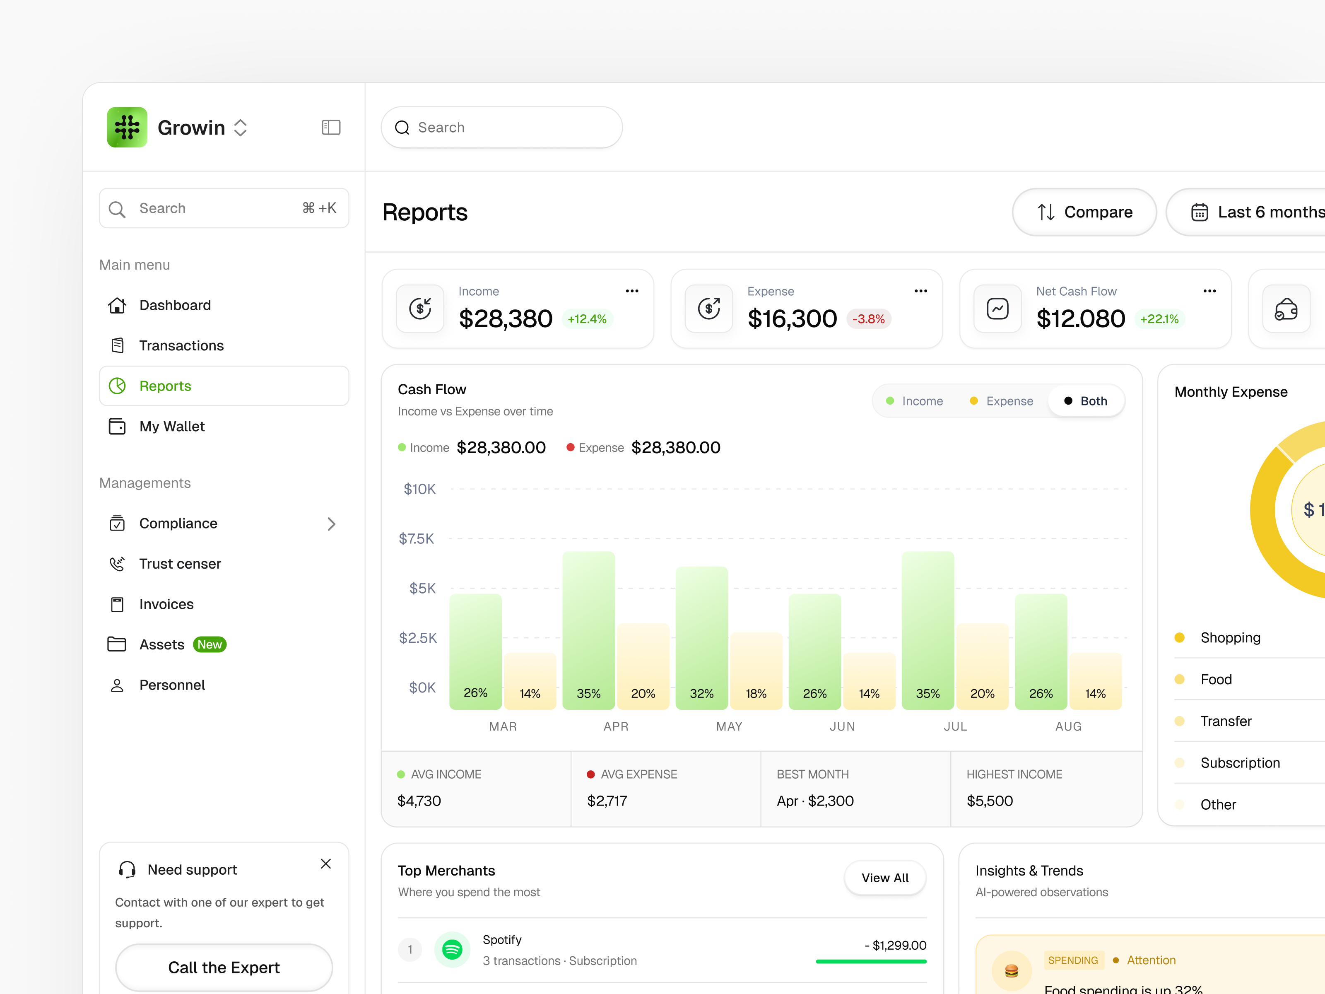Click the Shopping legend color dot
Viewport: 1325px width, 994px height.
[1179, 637]
